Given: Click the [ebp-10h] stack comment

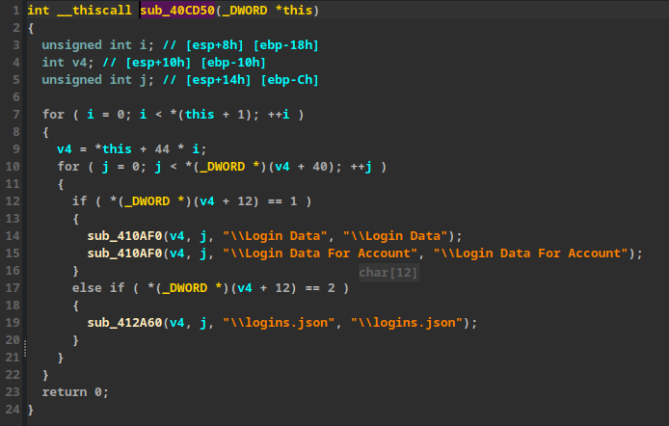Looking at the screenshot, I should tap(233, 63).
